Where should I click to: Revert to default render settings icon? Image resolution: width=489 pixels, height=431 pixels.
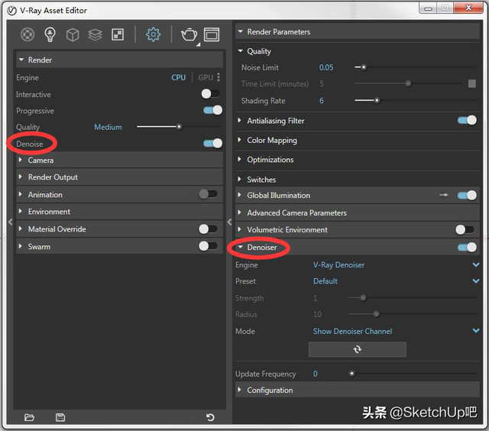[210, 417]
